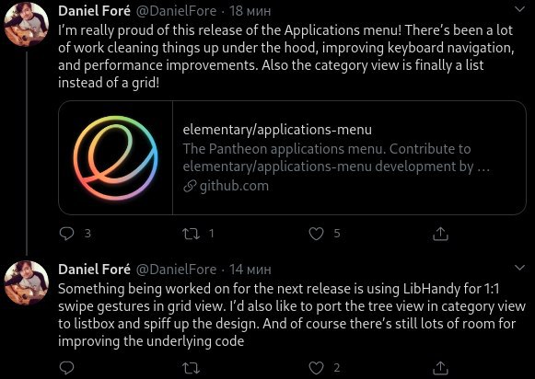The width and height of the screenshot is (535, 379).
Task: Open the 18 мин timestamp of first tweet
Action: pyautogui.click(x=250, y=11)
